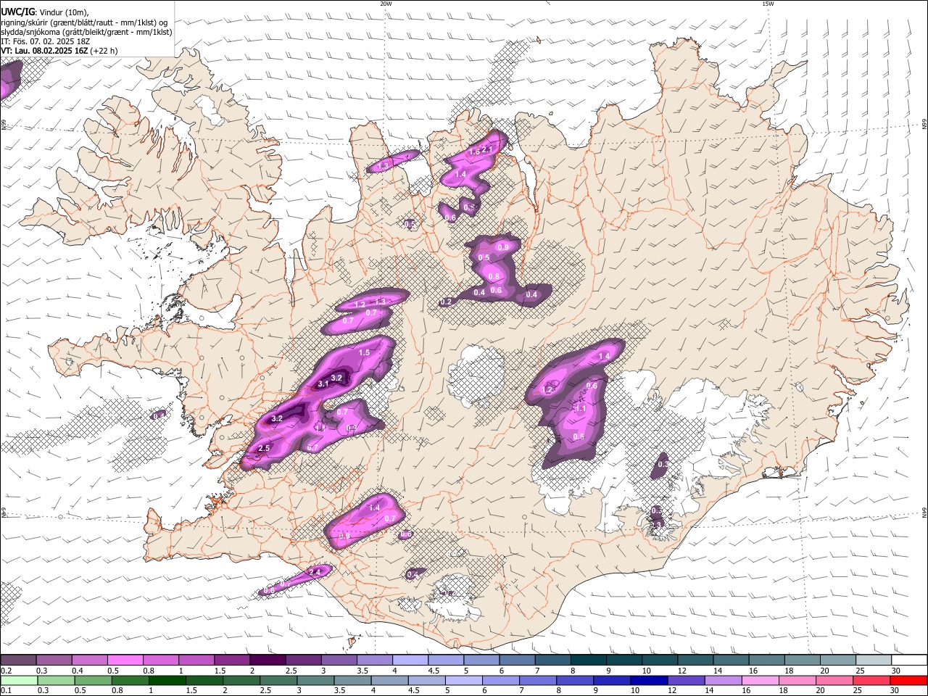
Task: Select navy blue lower-row swatch at 10
Action: [x=650, y=680]
